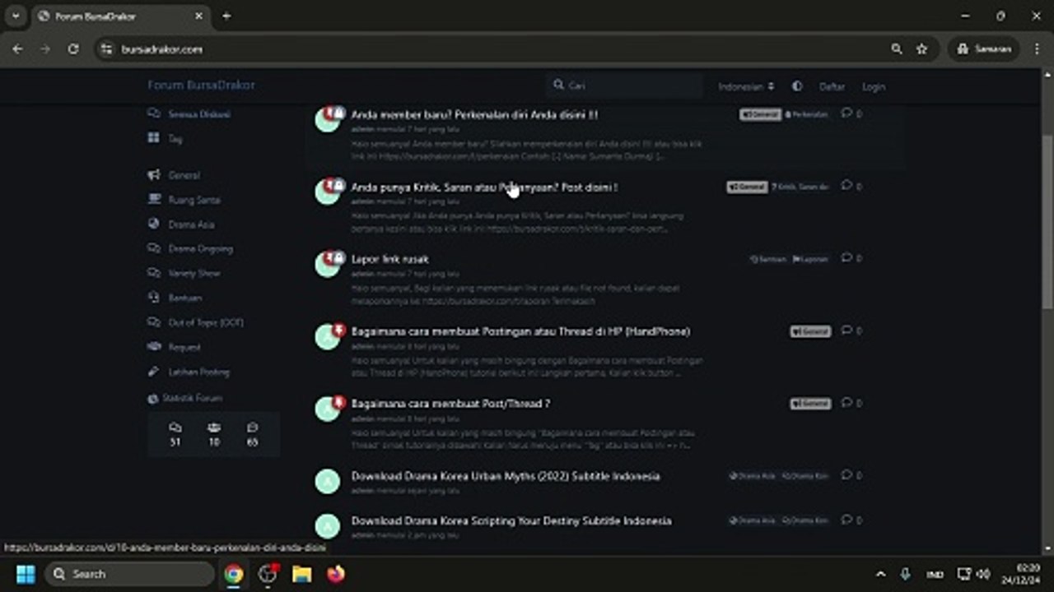
Task: Open the General category in sidebar
Action: [184, 175]
